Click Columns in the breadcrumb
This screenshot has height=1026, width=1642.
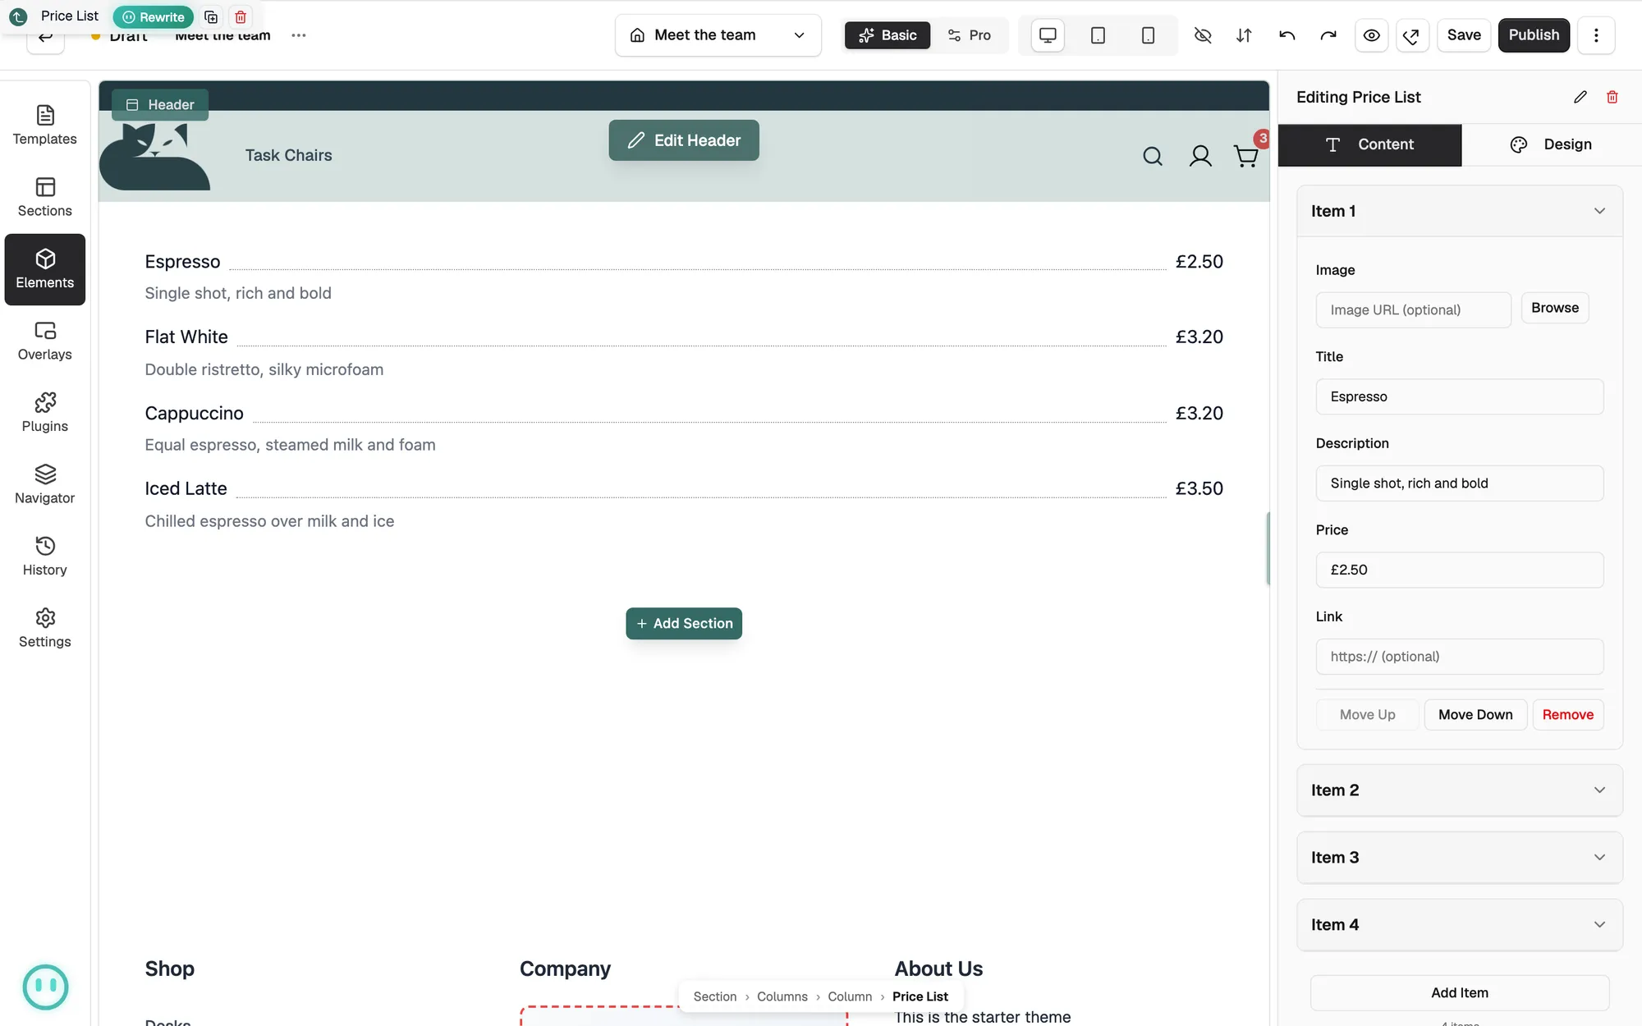[x=782, y=996]
